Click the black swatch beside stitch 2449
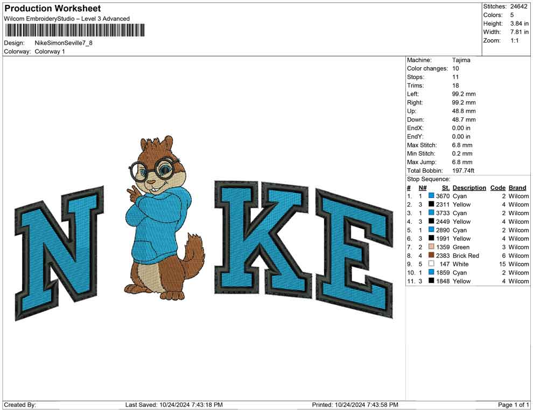The image size is (533, 410). click(431, 221)
